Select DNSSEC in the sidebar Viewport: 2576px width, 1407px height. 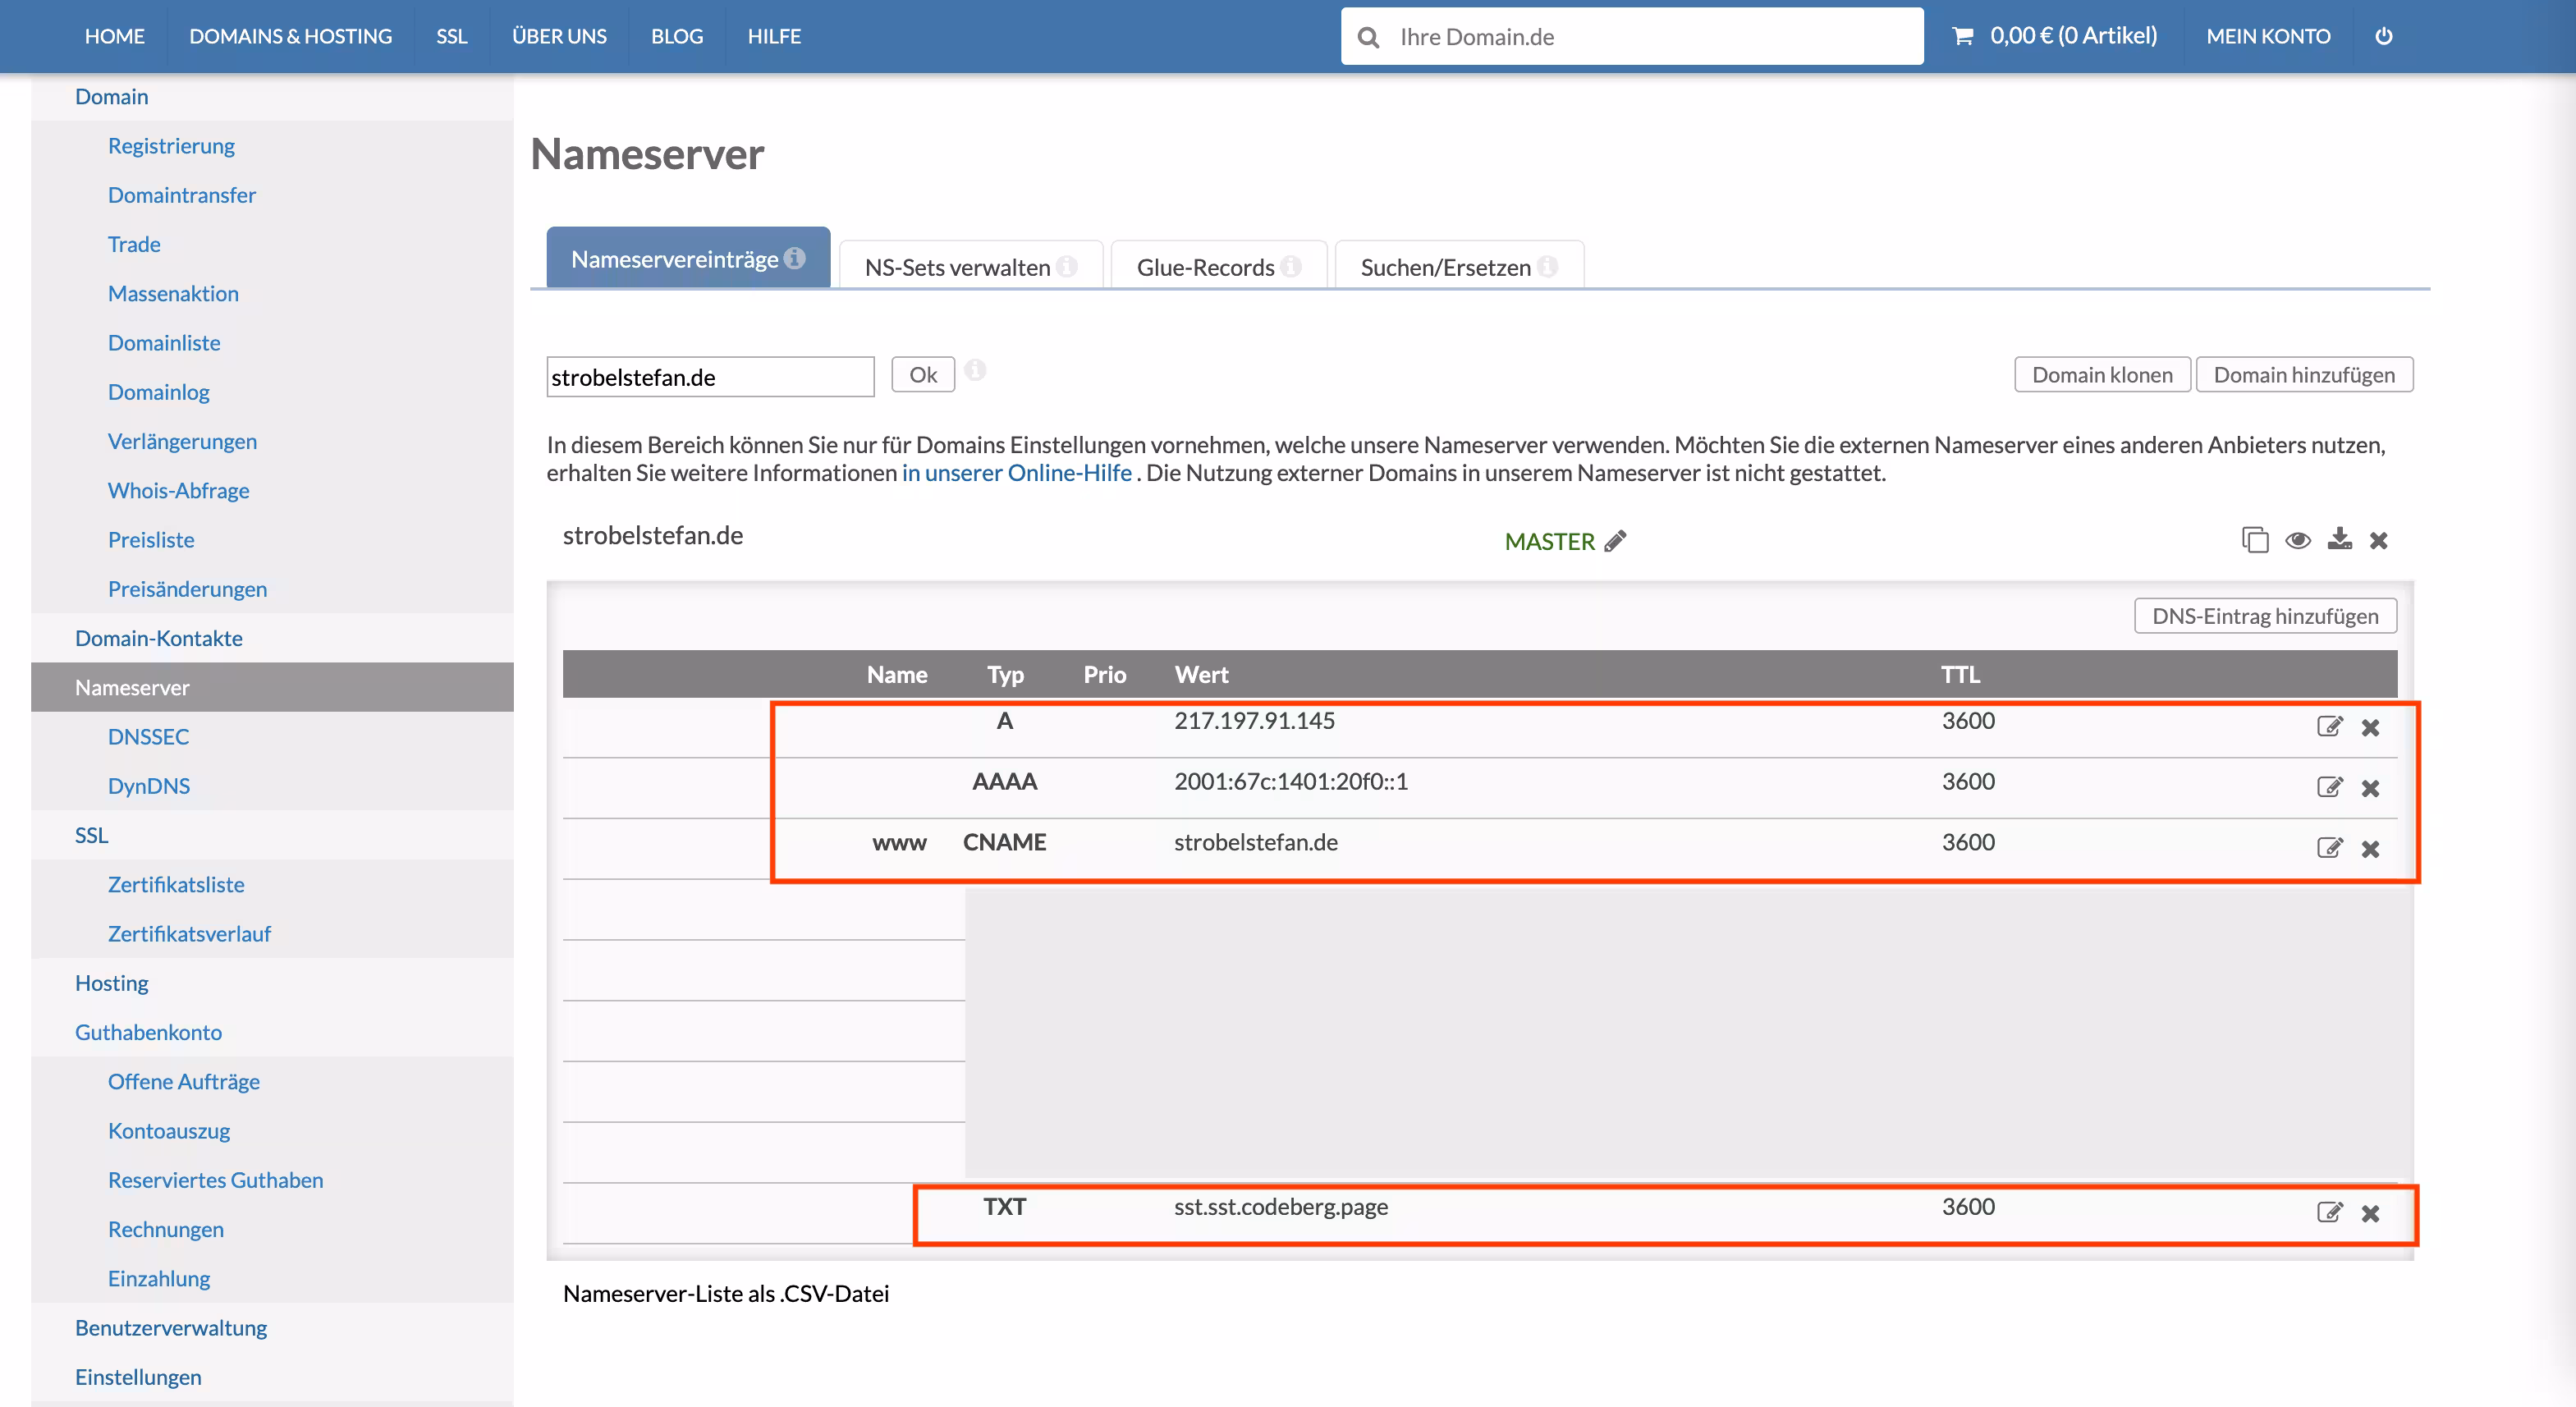pyautogui.click(x=148, y=736)
